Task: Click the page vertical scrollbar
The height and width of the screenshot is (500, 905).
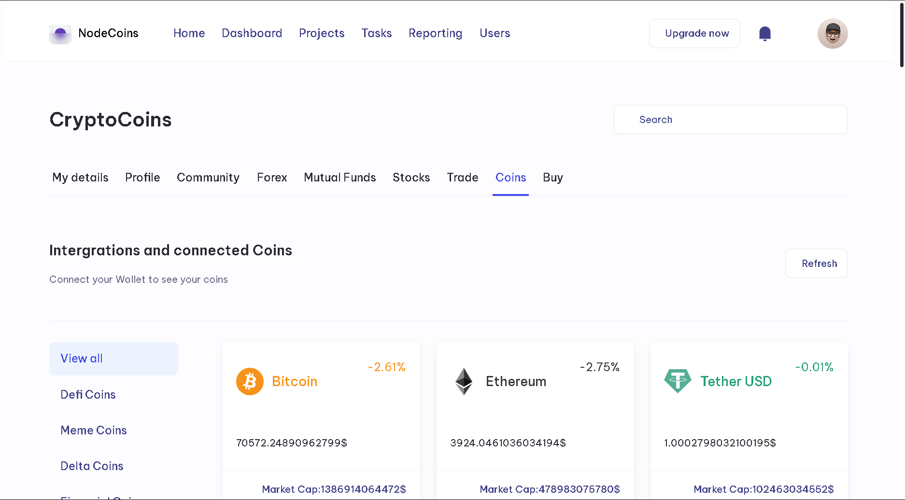Action: (x=901, y=34)
